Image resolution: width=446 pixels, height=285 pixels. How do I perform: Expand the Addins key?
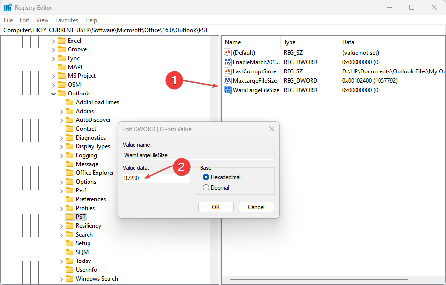click(x=62, y=112)
